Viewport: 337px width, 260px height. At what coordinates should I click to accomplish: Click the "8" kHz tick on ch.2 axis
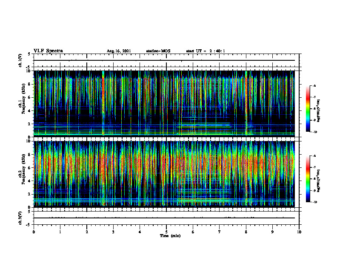(30, 155)
